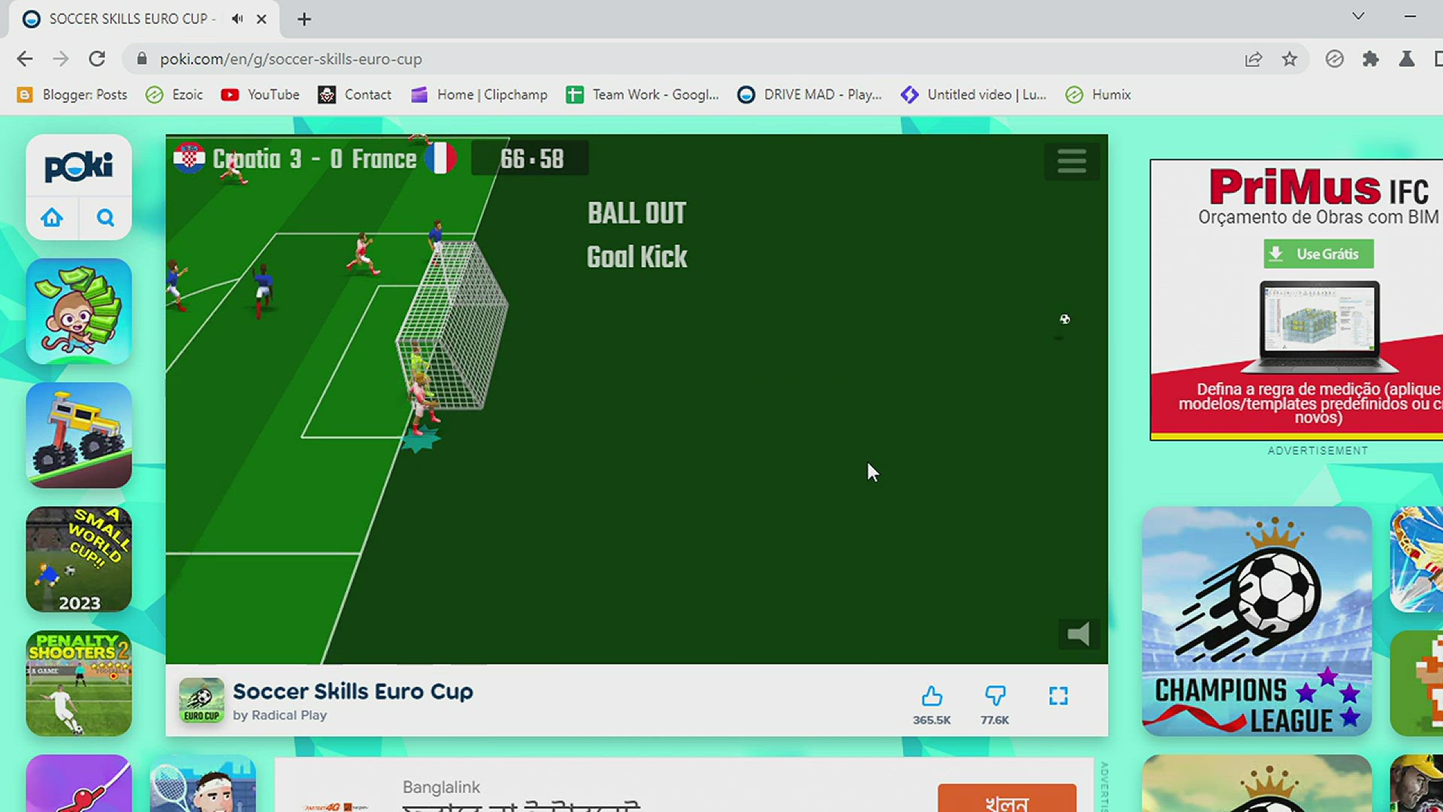This screenshot has height=812, width=1443.
Task: Share this page icon in address bar
Action: click(1253, 59)
